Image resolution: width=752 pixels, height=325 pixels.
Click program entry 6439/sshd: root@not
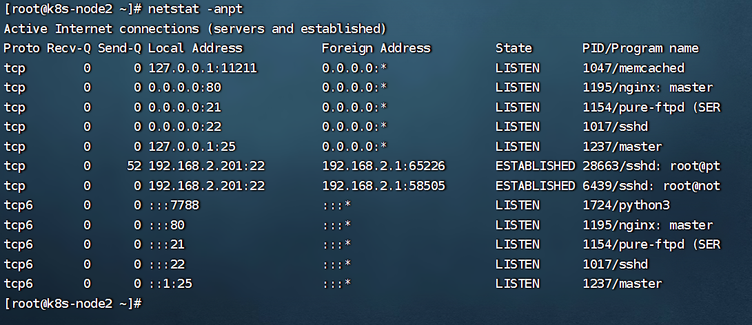click(651, 186)
